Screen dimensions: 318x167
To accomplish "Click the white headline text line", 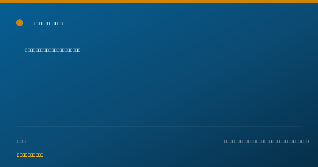I will point(53,50).
